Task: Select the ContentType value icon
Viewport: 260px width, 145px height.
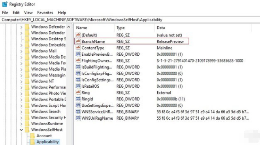Action: pos(78,48)
